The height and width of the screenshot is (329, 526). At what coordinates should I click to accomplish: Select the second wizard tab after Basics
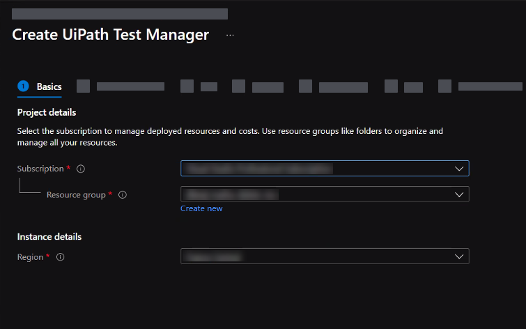(x=199, y=86)
